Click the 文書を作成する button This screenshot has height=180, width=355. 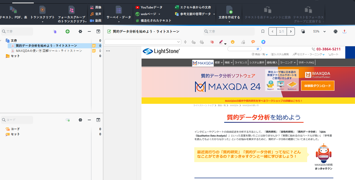[229, 14]
